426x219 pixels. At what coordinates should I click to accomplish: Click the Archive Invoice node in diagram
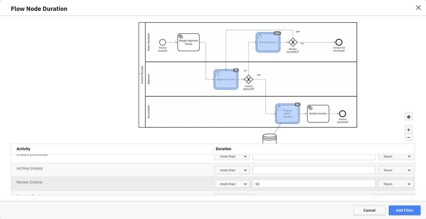click(318, 114)
